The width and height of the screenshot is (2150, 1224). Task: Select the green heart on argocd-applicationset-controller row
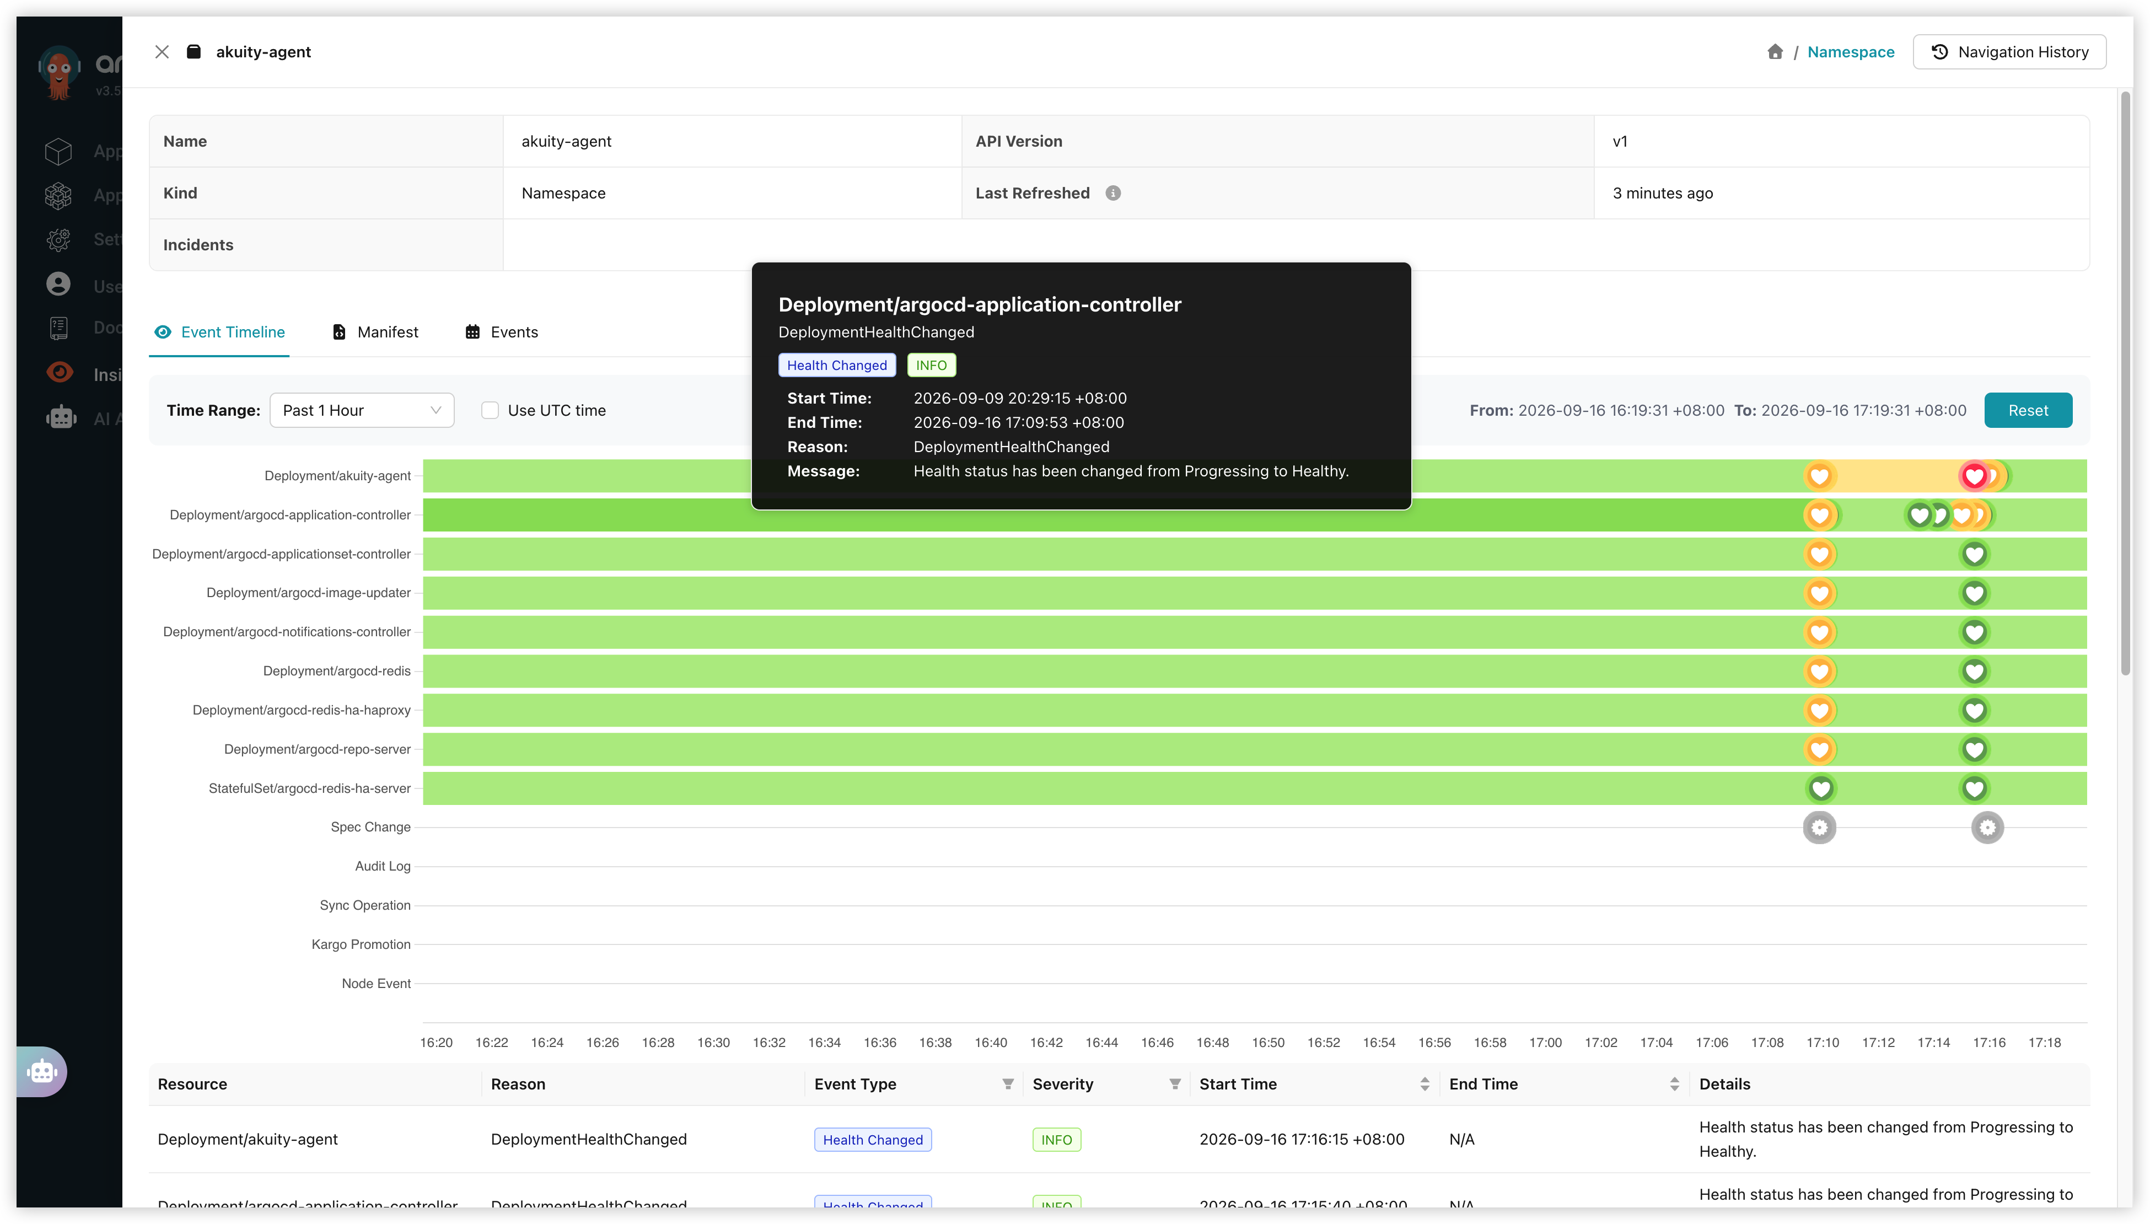(x=1974, y=554)
